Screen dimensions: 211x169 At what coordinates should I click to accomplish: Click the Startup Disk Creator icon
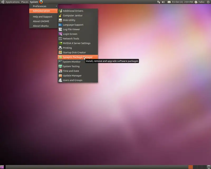[x=60, y=53]
